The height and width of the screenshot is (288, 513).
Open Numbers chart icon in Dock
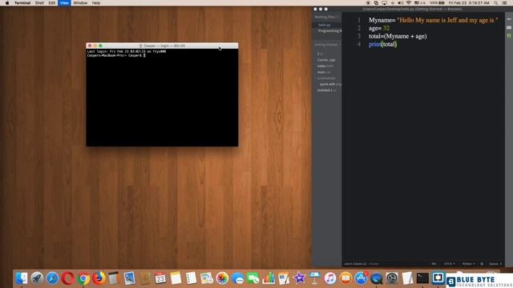tap(269, 278)
